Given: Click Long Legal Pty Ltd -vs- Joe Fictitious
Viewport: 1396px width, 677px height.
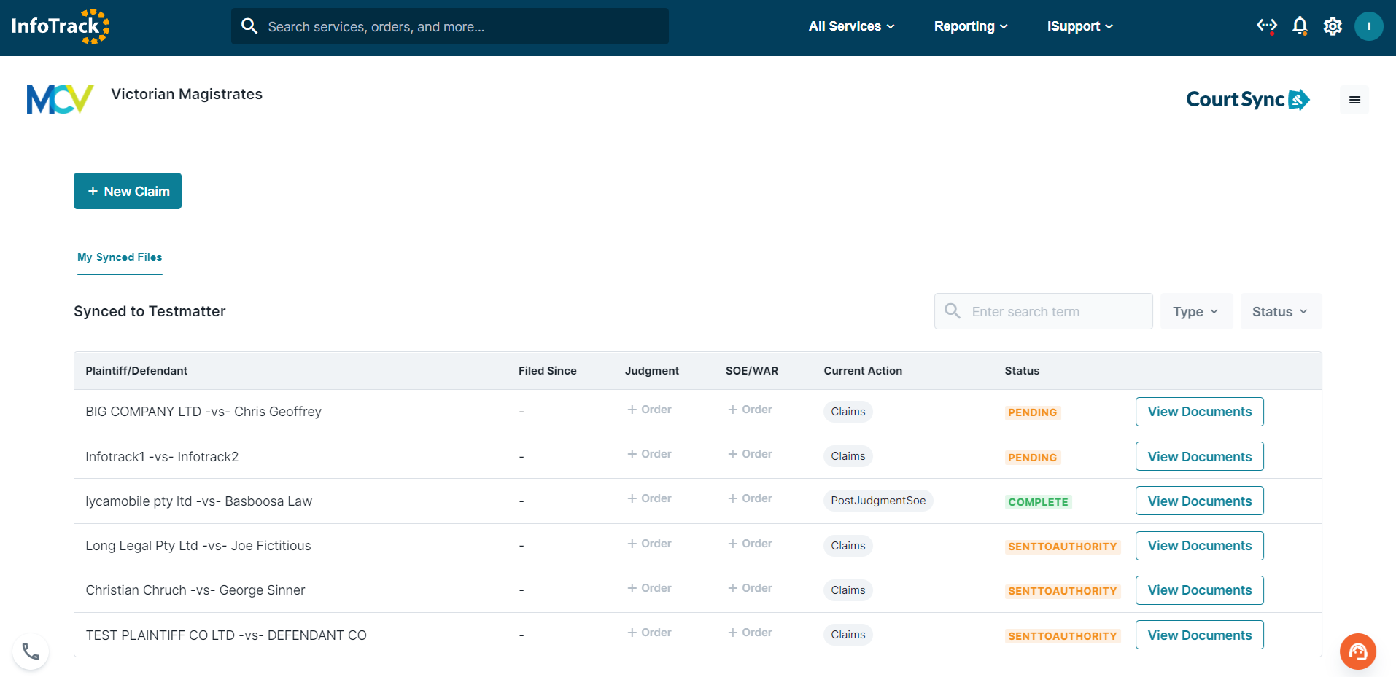Looking at the screenshot, I should [x=198, y=546].
